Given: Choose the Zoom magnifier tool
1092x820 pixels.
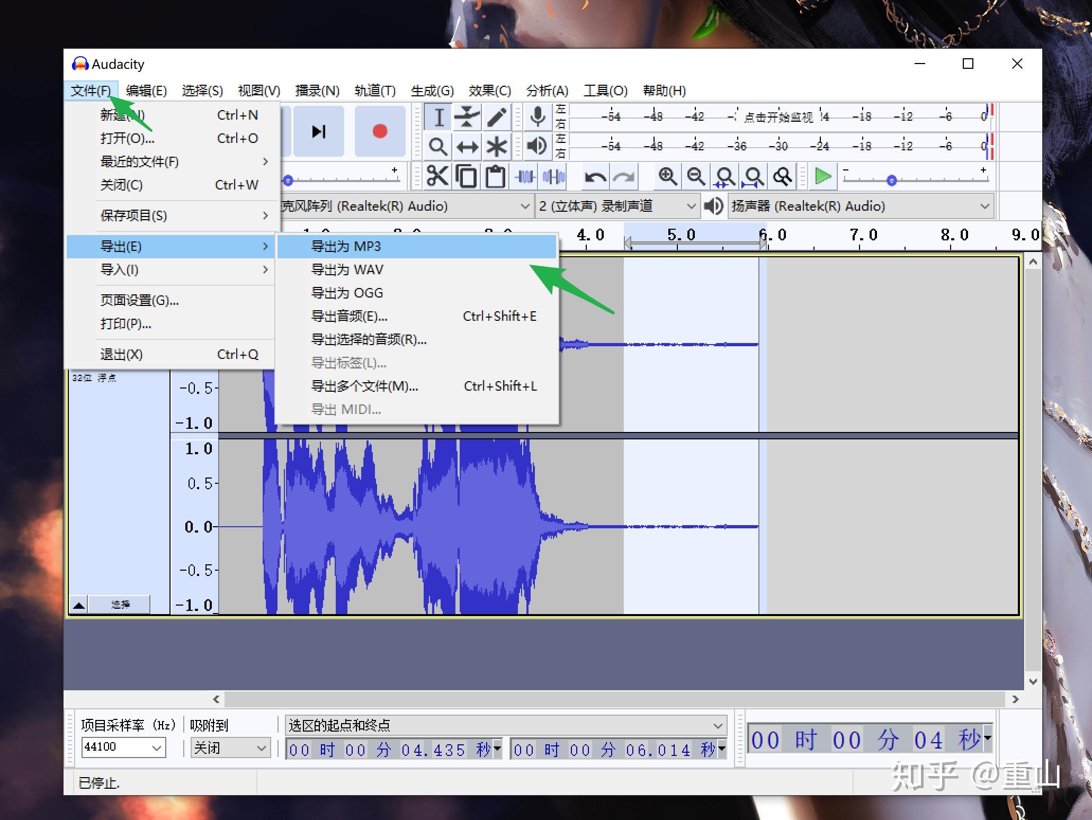Looking at the screenshot, I should 438,147.
